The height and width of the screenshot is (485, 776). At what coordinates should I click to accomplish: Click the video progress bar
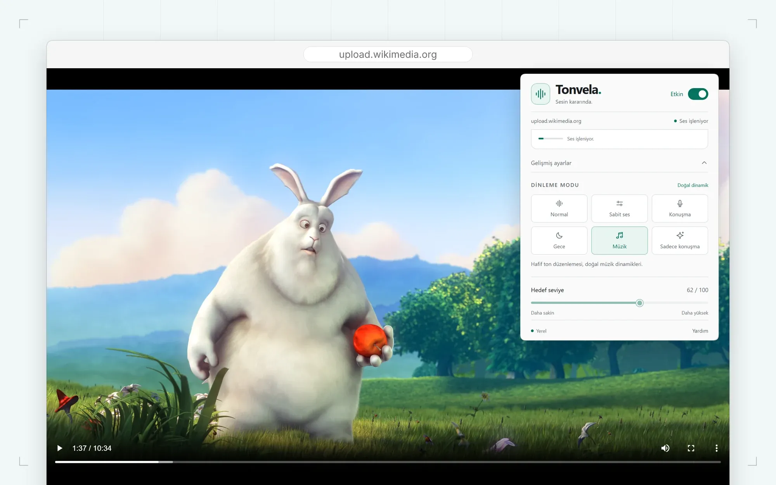point(388,462)
